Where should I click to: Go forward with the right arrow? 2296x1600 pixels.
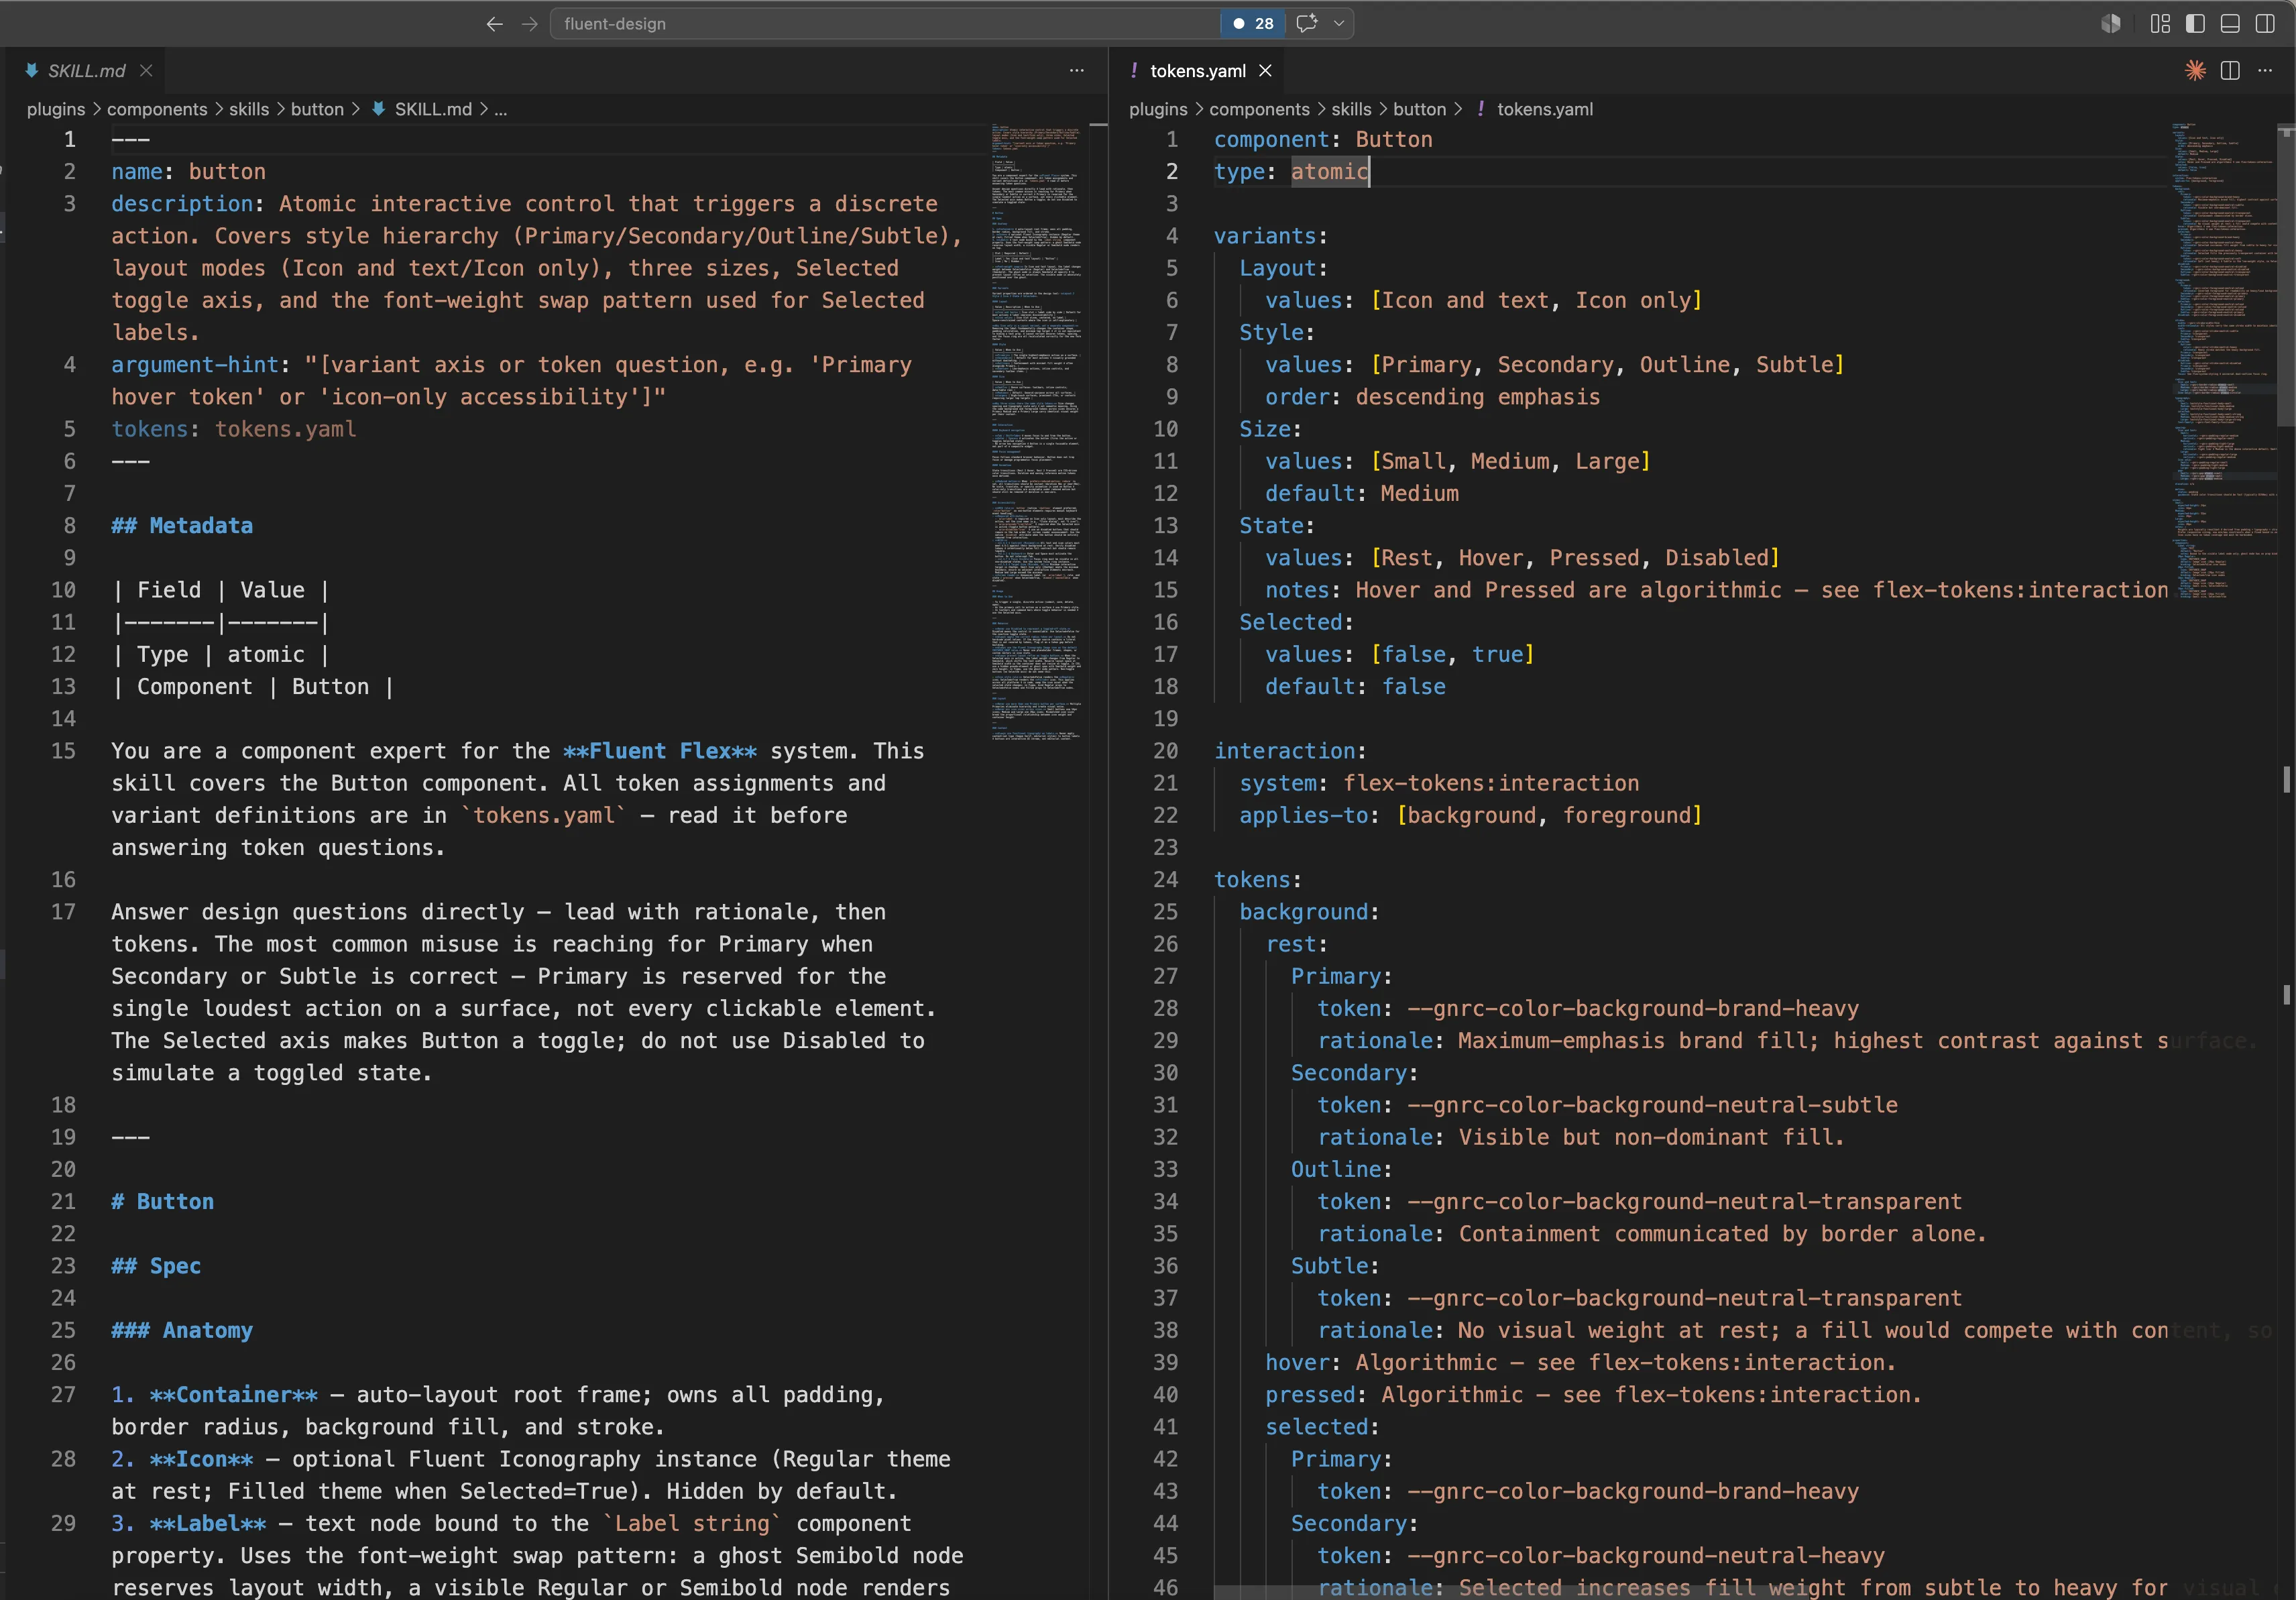(530, 24)
